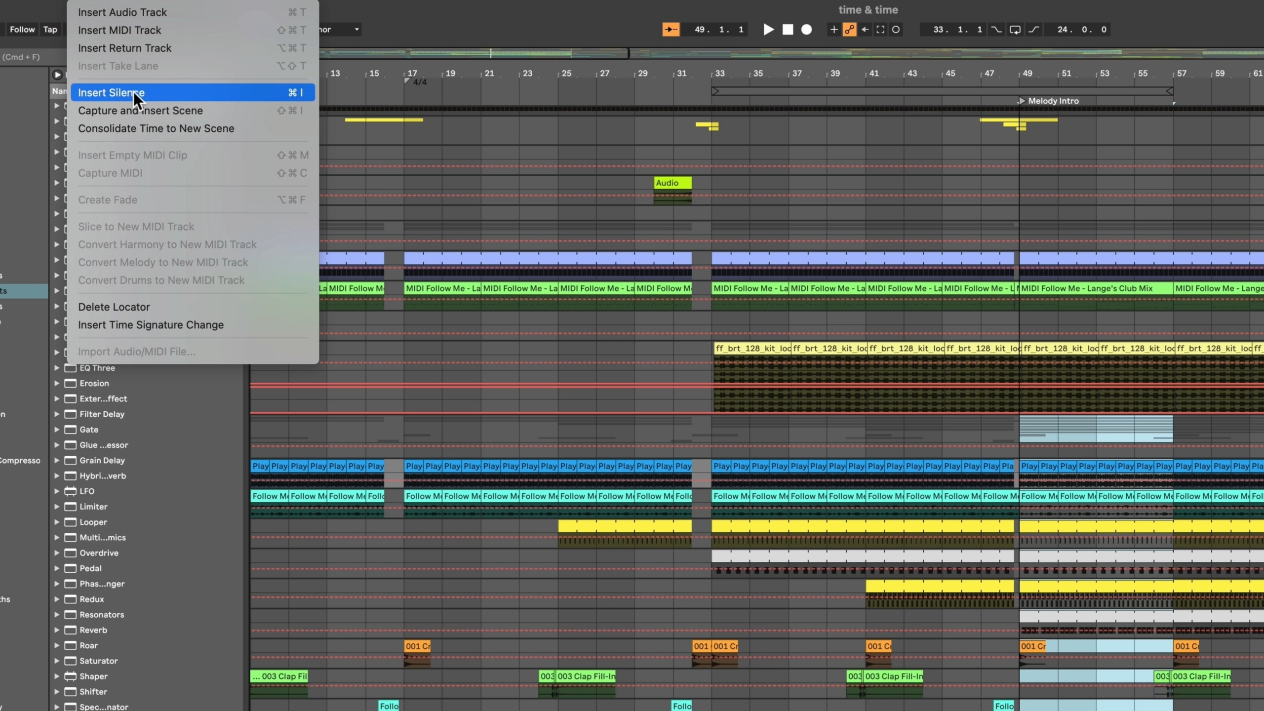Click the Shifter folder icon
This screenshot has height=711, width=1264.
(71, 692)
